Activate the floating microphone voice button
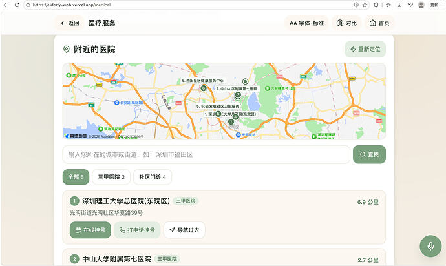Image resolution: width=446 pixels, height=266 pixels. click(x=430, y=246)
